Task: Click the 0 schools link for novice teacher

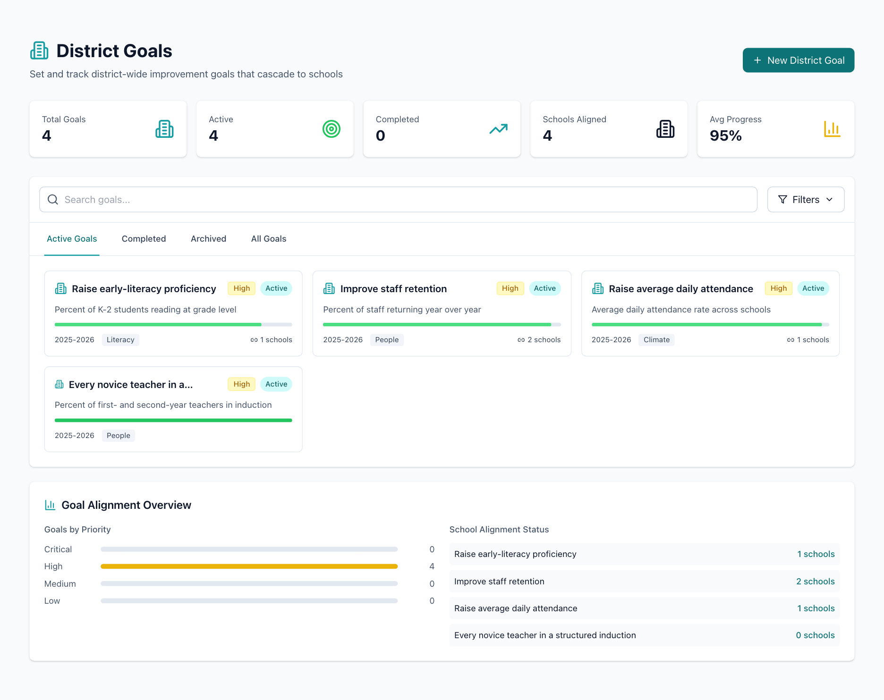Action: [816, 635]
